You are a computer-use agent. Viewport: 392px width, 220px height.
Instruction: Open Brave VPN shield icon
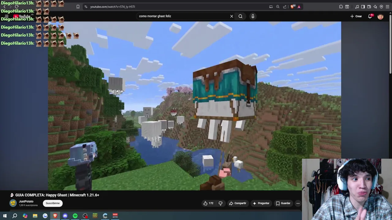(381, 7)
